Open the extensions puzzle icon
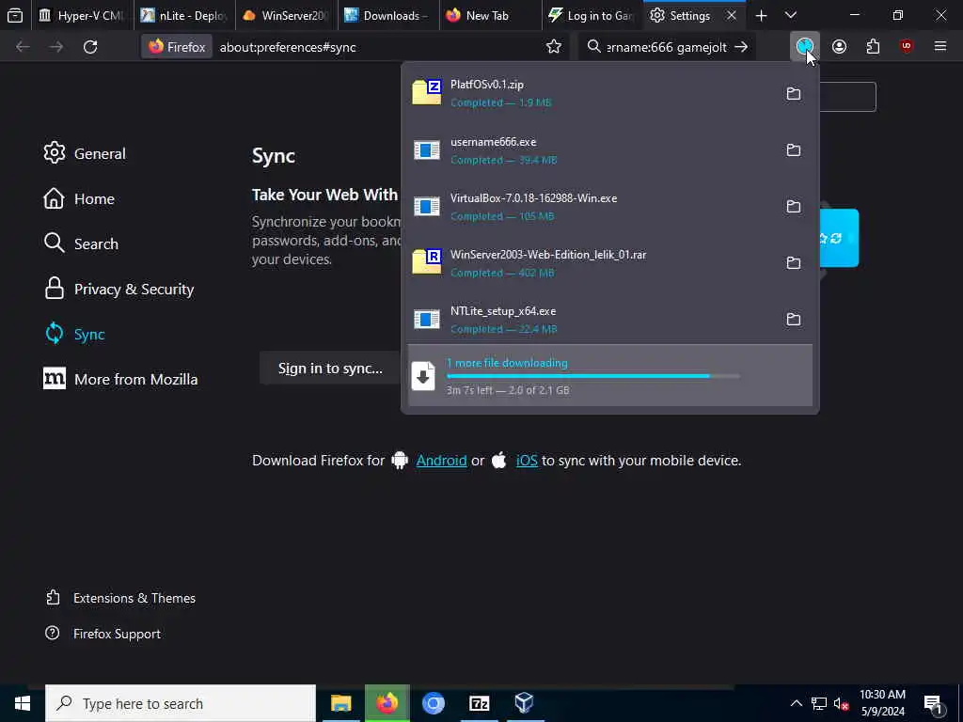Screen dimensions: 963x722 click(x=873, y=47)
